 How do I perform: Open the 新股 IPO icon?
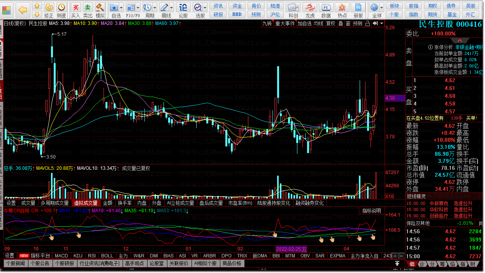point(358,10)
